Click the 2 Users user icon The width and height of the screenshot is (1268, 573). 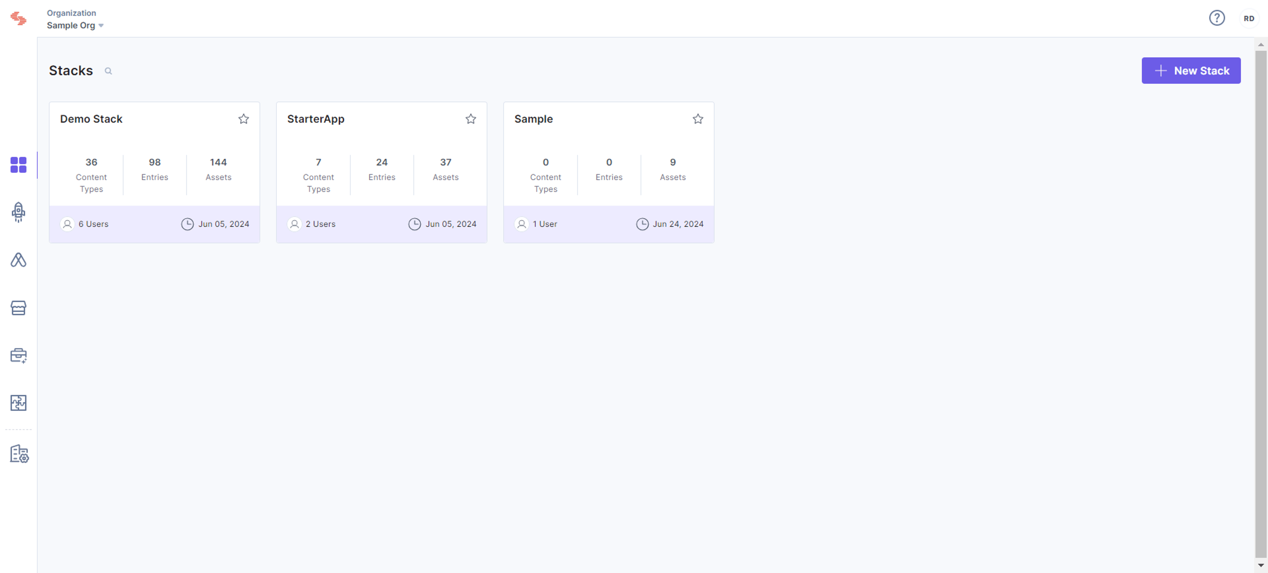pyautogui.click(x=294, y=224)
